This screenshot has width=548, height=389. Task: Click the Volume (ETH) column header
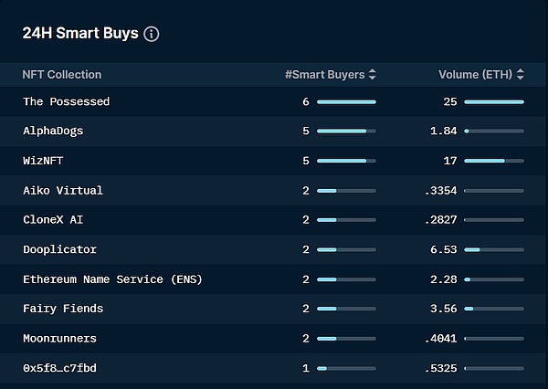[x=475, y=75]
